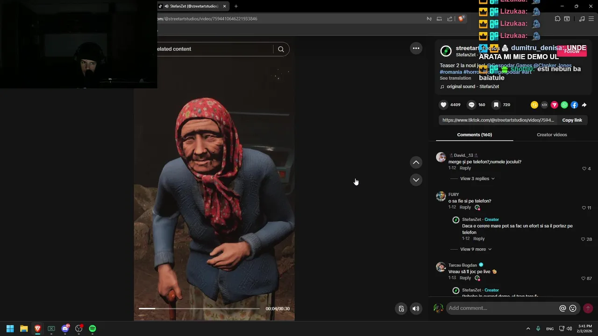Go to the previous video with the up arrow
Image resolution: width=598 pixels, height=336 pixels.
(x=416, y=162)
